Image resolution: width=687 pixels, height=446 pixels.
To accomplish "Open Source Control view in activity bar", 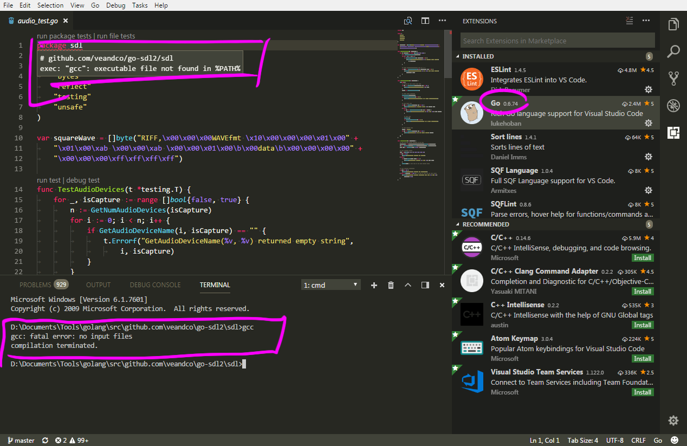I will tap(673, 79).
